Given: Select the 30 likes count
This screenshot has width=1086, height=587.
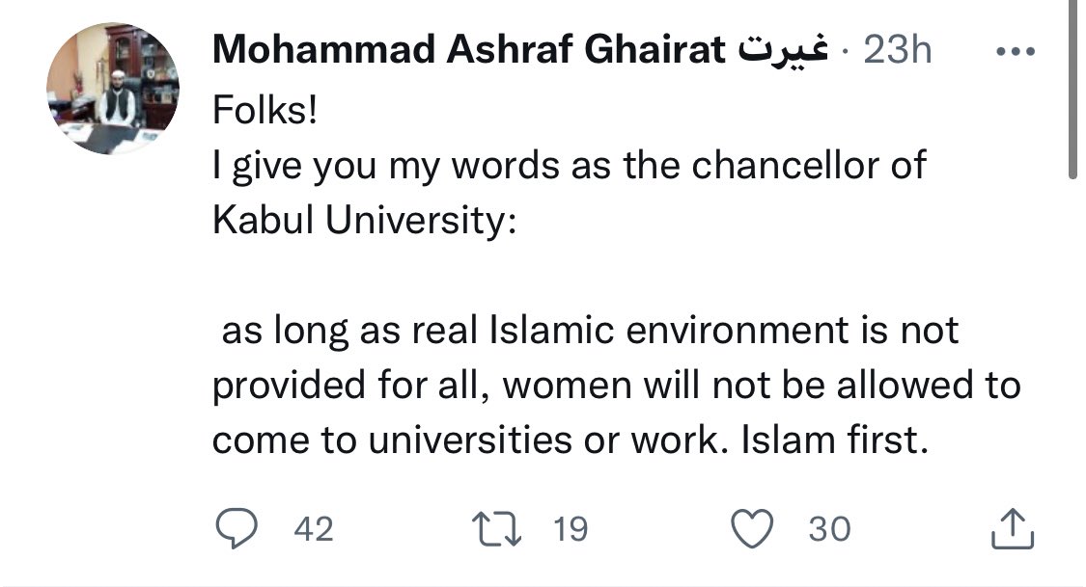Looking at the screenshot, I should 829,529.
